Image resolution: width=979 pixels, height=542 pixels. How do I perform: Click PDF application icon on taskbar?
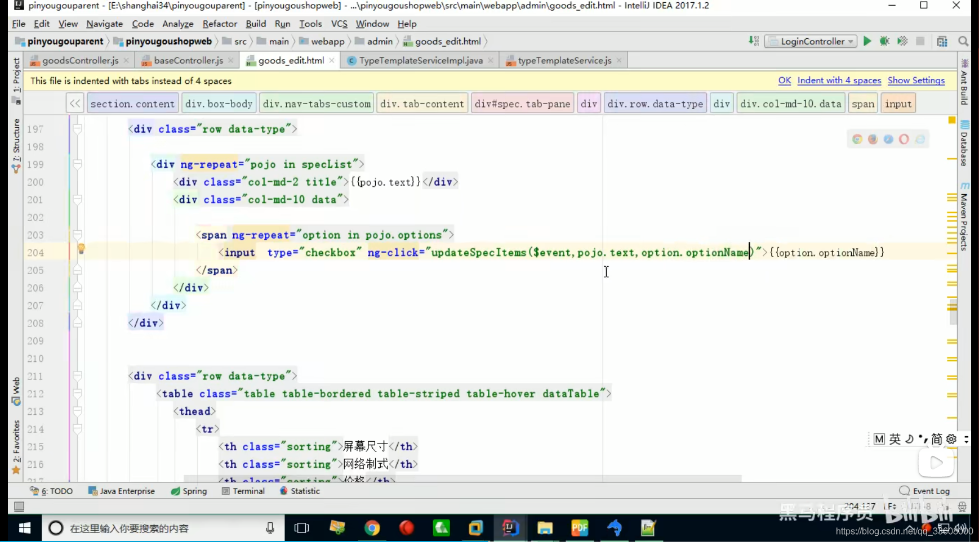pyautogui.click(x=580, y=528)
